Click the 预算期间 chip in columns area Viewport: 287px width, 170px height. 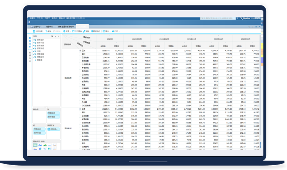coord(53,113)
